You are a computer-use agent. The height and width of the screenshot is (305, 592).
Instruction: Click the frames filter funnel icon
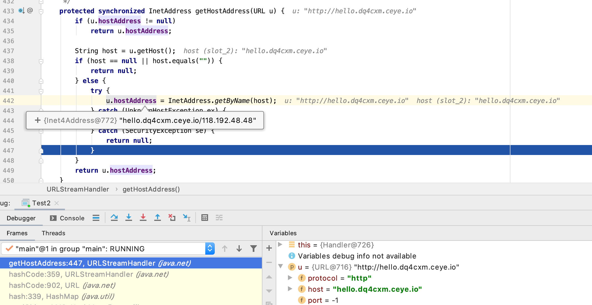(x=254, y=249)
